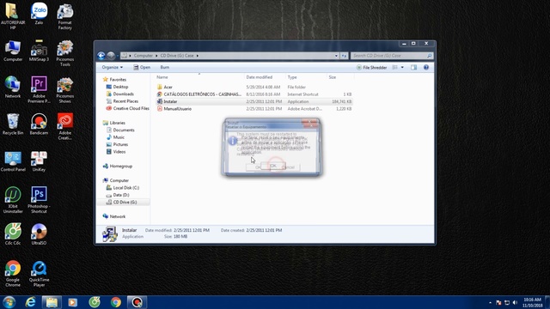Viewport: 550px width, 309px height.
Task: Click the Burn toolbar button
Action: point(164,67)
